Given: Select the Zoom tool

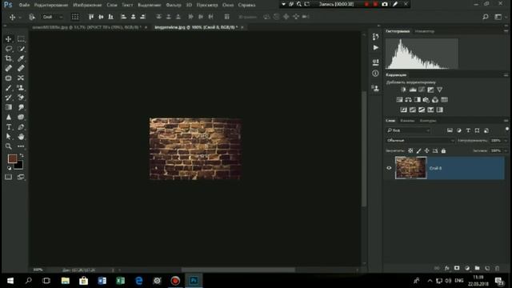Looking at the screenshot, I should 9,146.
